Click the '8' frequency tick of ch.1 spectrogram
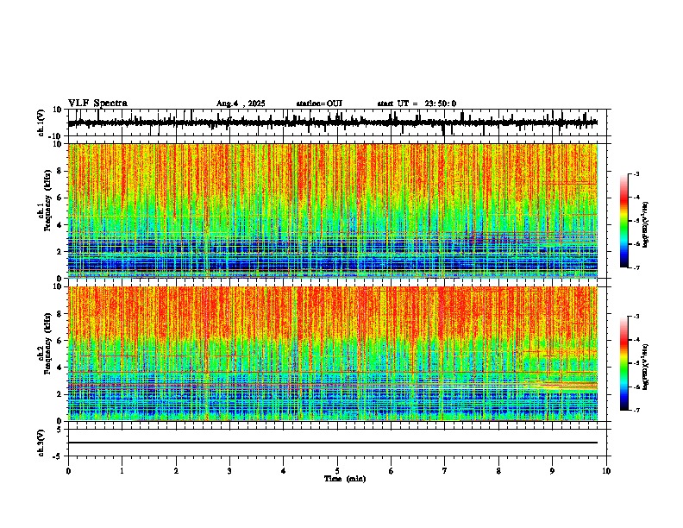The height and width of the screenshot is (528, 683). 61,171
